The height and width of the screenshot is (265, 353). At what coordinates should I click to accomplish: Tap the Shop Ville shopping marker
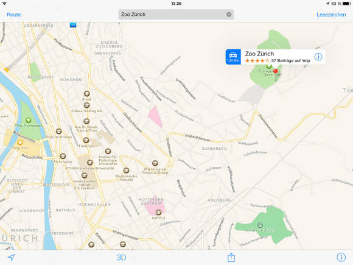20,143
